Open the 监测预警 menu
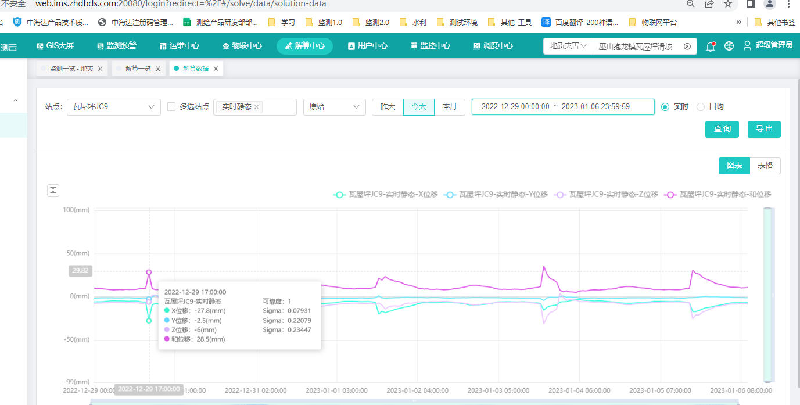This screenshot has height=405, width=800. tap(117, 46)
